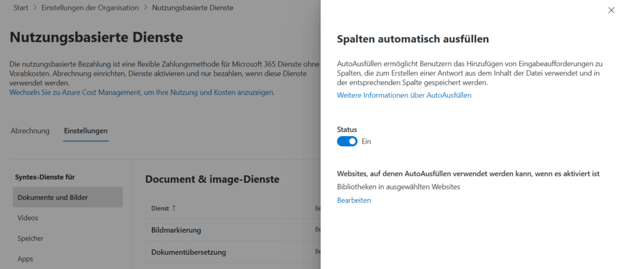Open the Dokumentübersetzung service row
Viewport: 618px width, 269px height.
[x=188, y=252]
